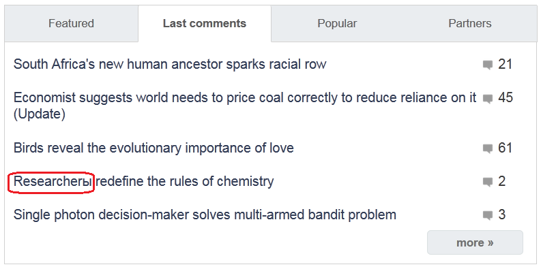Open Single photon decision-maker article
The image size is (541, 269).
pos(205,215)
